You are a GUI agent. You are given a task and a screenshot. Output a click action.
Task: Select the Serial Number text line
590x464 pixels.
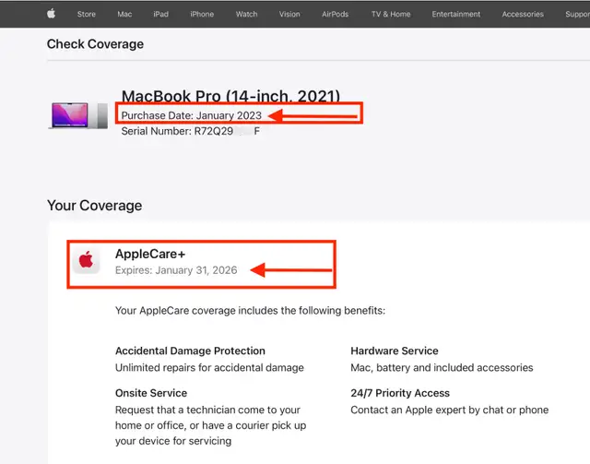190,131
